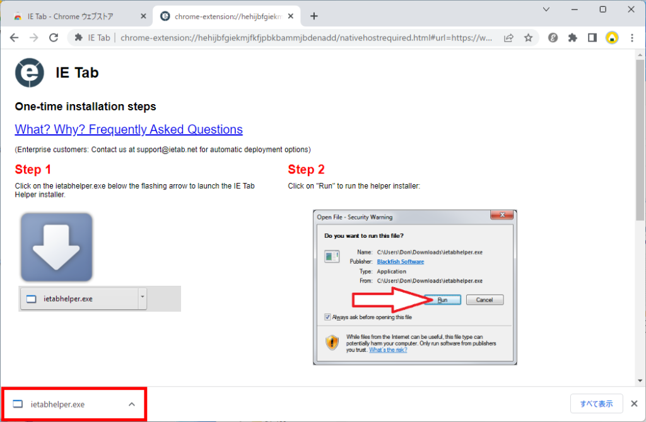The width and height of the screenshot is (646, 422).
Task: Click the yellow profile avatar icon
Action: point(612,38)
